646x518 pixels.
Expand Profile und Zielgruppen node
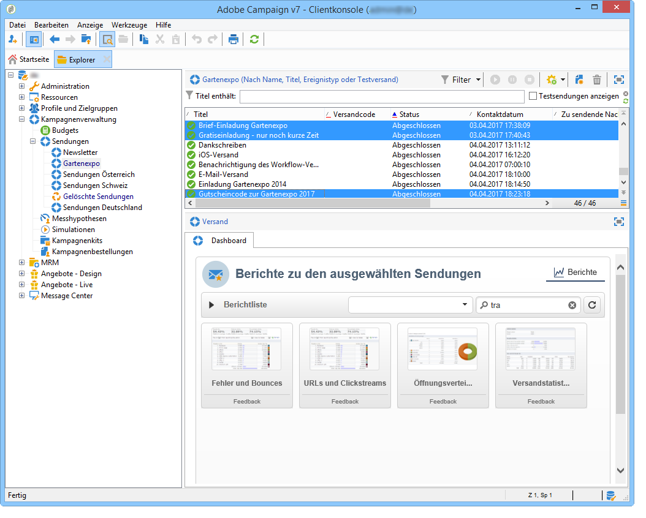[x=22, y=108]
